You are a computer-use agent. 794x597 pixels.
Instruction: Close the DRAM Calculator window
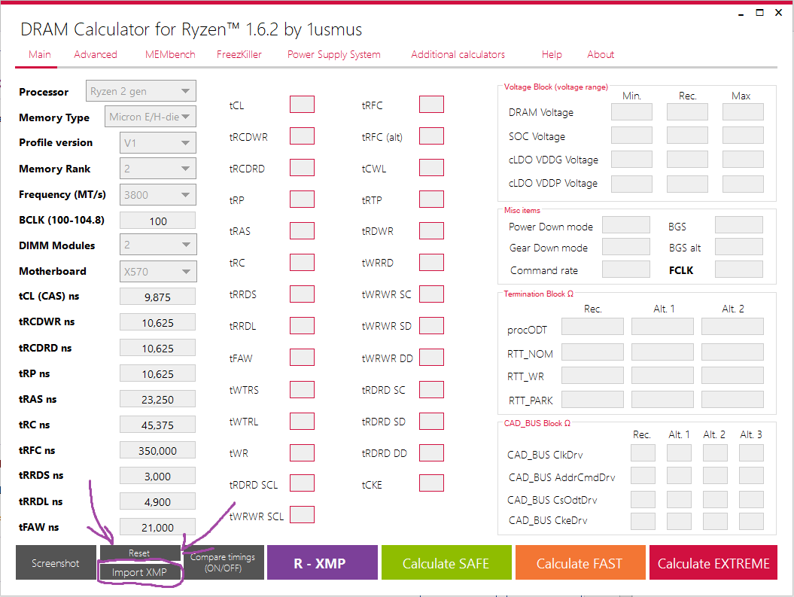tap(779, 13)
